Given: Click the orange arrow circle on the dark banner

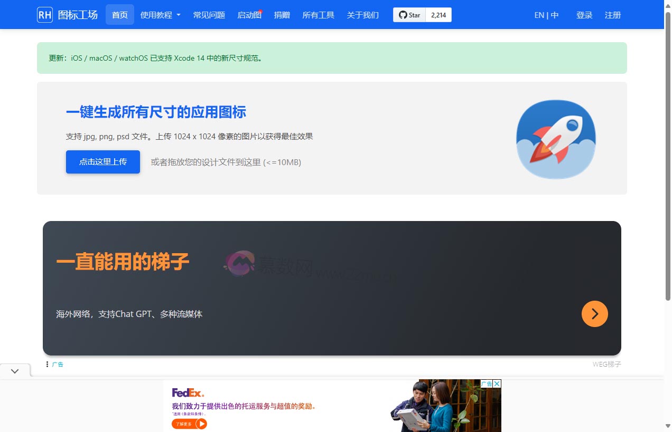Looking at the screenshot, I should (x=594, y=314).
